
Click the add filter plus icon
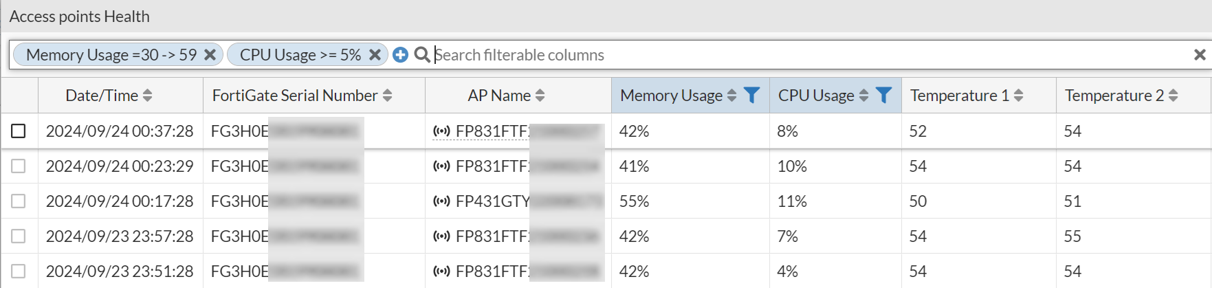coord(400,55)
